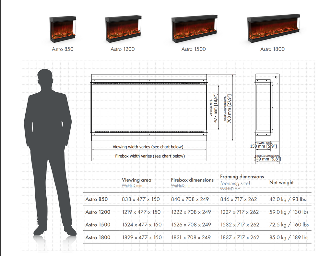Select the Astro 1200 row label in table

(x=98, y=212)
